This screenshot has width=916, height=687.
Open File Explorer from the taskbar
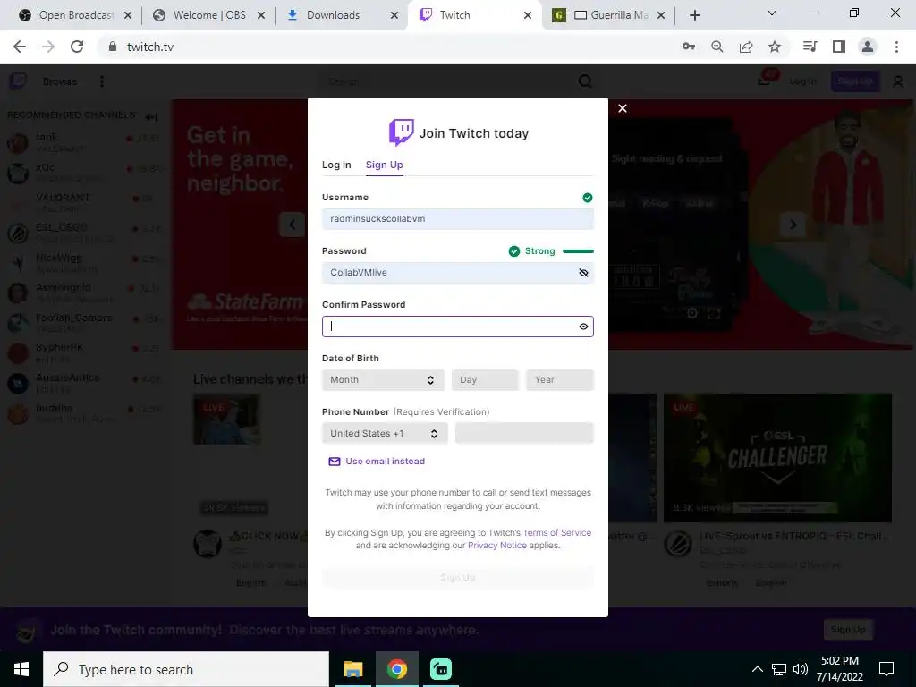(352, 669)
